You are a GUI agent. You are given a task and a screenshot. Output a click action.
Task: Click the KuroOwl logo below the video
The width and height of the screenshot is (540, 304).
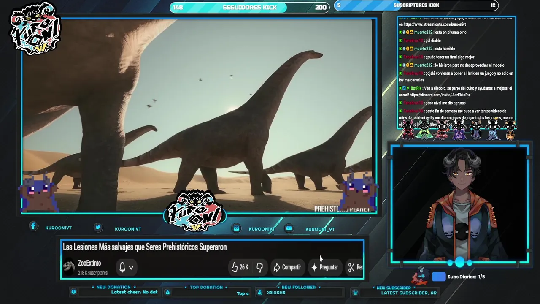pyautogui.click(x=195, y=211)
